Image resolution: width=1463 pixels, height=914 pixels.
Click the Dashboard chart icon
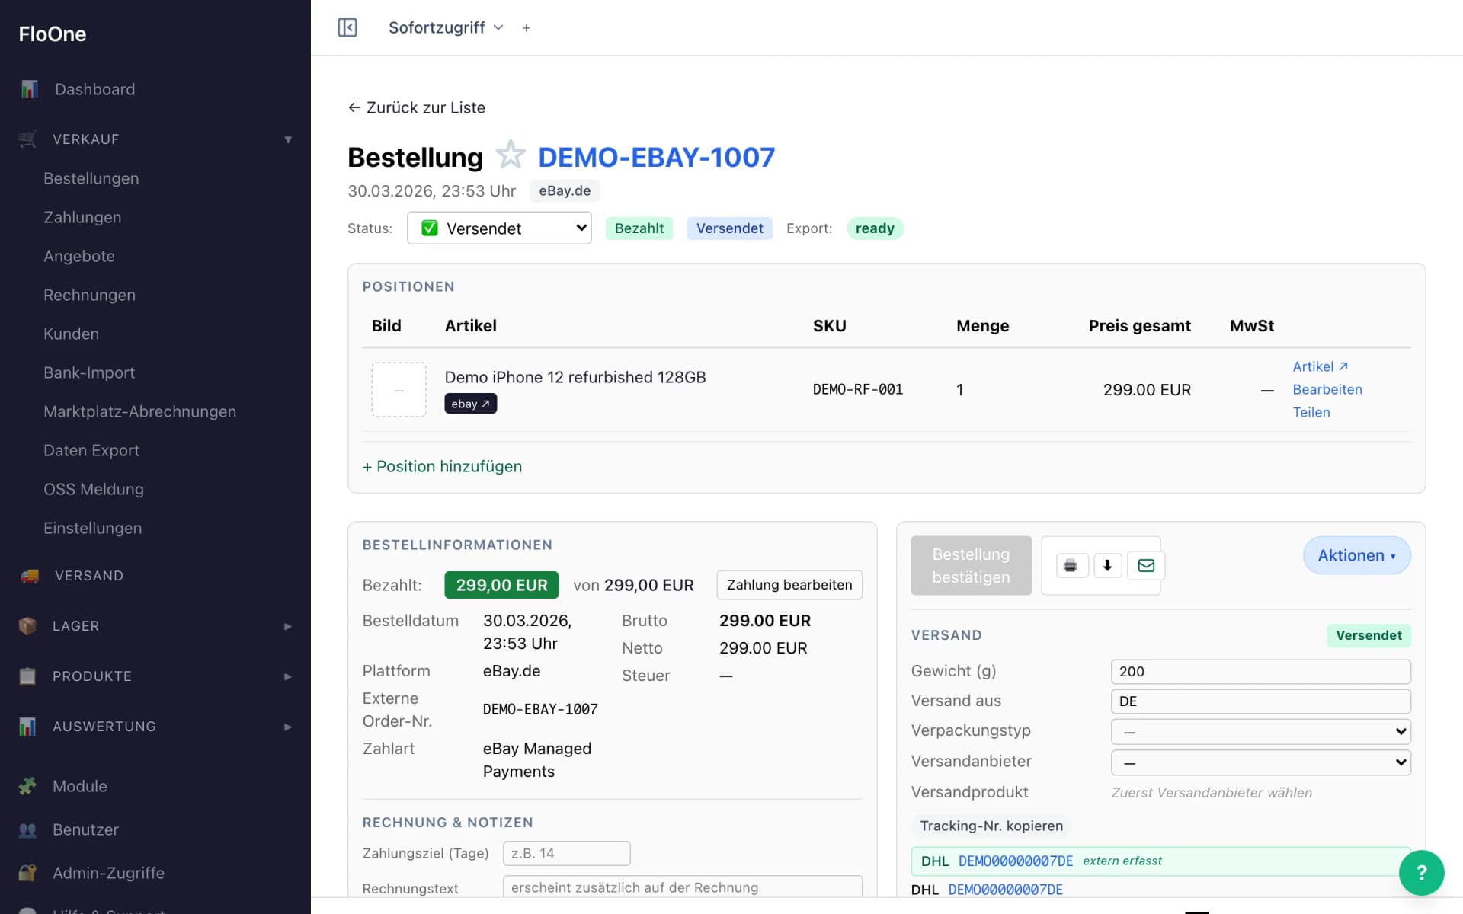[x=29, y=89]
